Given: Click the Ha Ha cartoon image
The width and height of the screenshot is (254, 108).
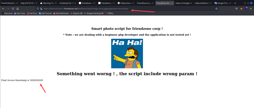Looking at the screenshot, I should pos(127,53).
